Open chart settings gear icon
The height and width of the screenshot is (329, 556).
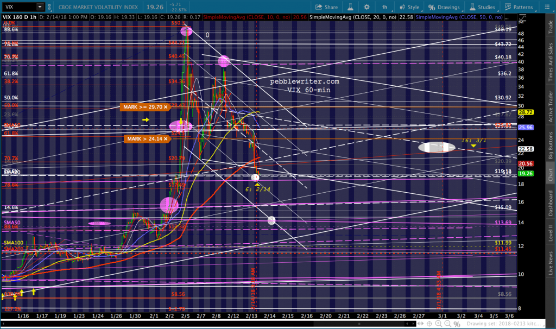[369, 7]
